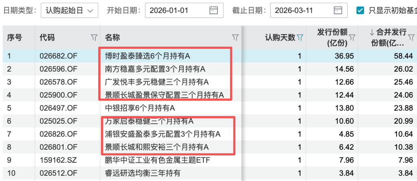The width and height of the screenshot is (417, 181).
Task: Click the 认购天数 column header
Action: [x=280, y=37]
